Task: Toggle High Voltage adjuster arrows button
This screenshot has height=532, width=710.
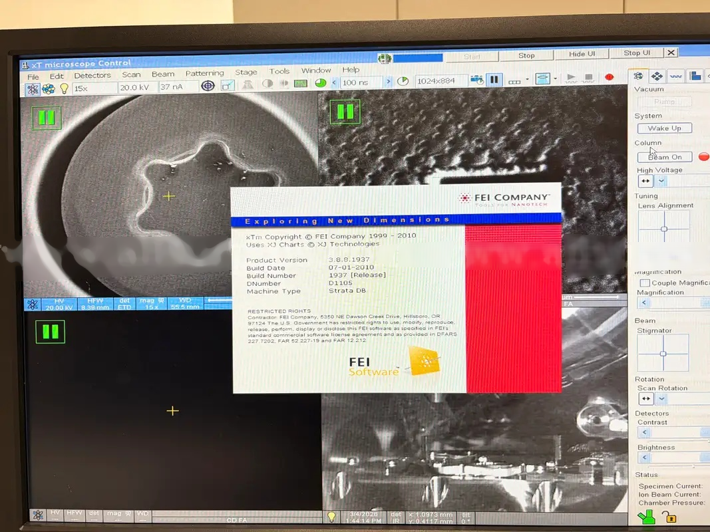Action: pos(645,181)
